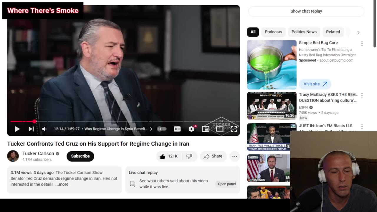Select the Related filter chip
The image size is (377, 212).
pyautogui.click(x=333, y=32)
